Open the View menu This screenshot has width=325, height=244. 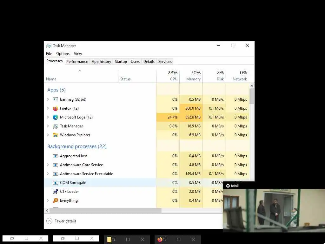point(78,54)
